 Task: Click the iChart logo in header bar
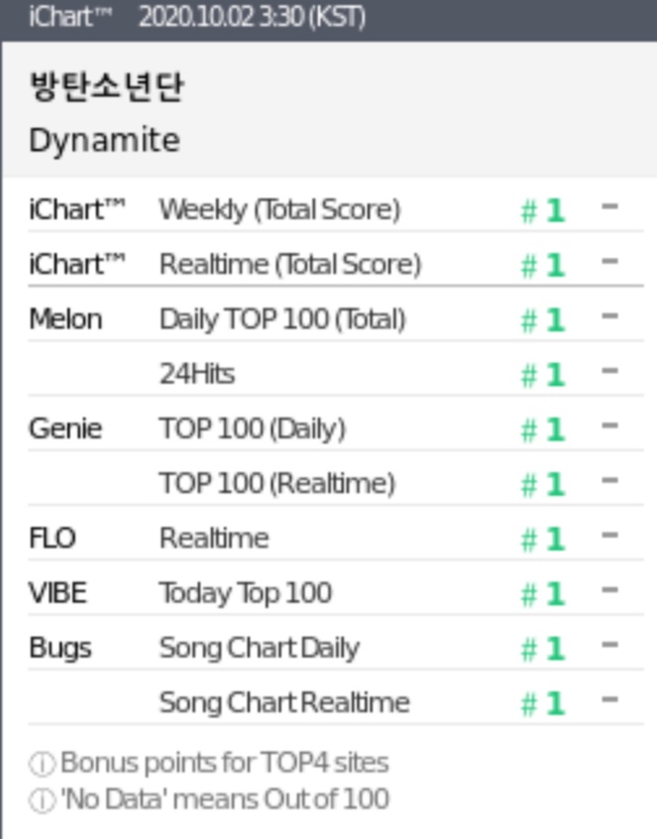pos(70,17)
